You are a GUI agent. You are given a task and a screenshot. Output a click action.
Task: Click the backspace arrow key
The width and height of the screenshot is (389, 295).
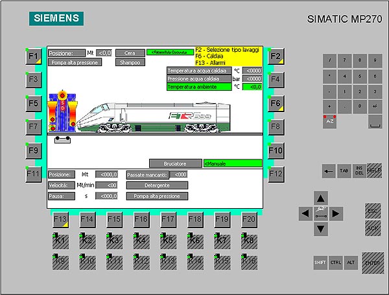coord(329,171)
